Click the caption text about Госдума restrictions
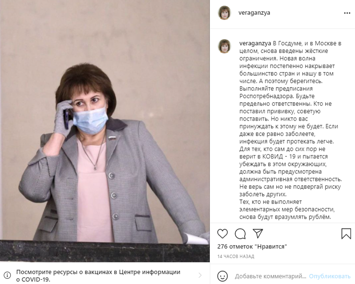Image resolution: width=355 pixels, height=284 pixels. 291,130
